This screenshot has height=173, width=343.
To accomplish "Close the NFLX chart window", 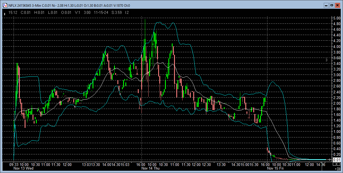I will point(338,5).
